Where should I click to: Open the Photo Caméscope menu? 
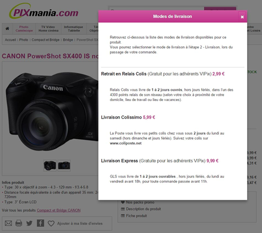24,29
